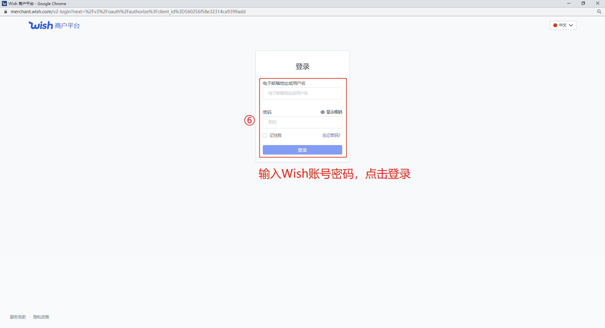
Task: Click the Wish 商户平台 logo
Action: [54, 25]
